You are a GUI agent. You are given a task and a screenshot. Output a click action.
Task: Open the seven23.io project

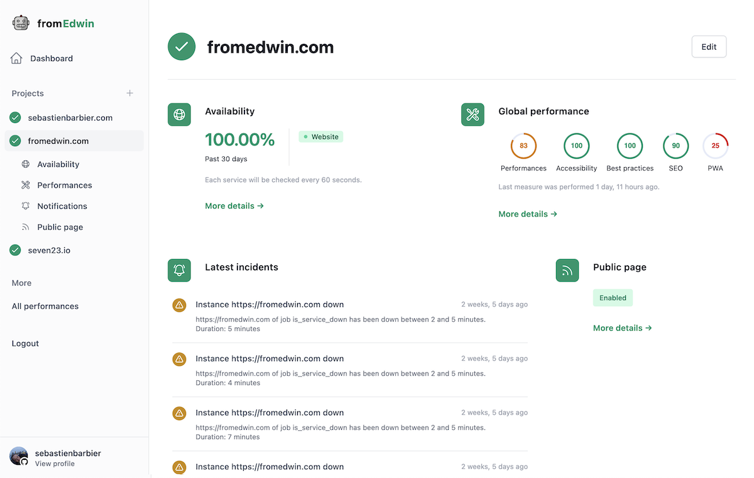[49, 250]
